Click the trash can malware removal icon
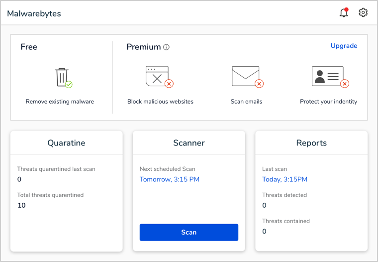Viewport: 378px width, 262px height. tap(64, 78)
